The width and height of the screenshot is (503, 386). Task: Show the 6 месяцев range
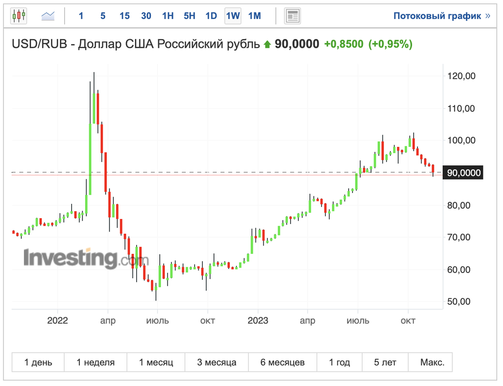coord(283,362)
